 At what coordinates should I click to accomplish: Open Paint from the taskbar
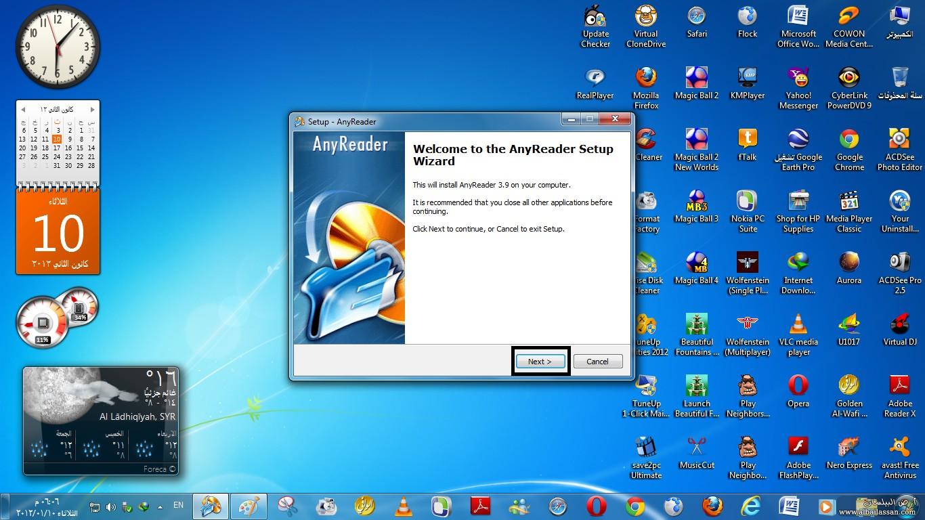[249, 506]
